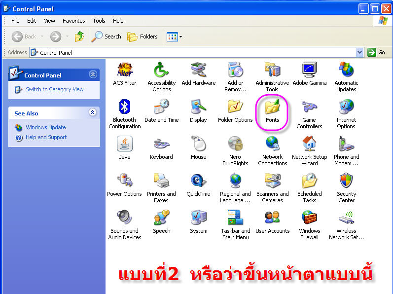Click the Forward arrow button

click(x=56, y=37)
